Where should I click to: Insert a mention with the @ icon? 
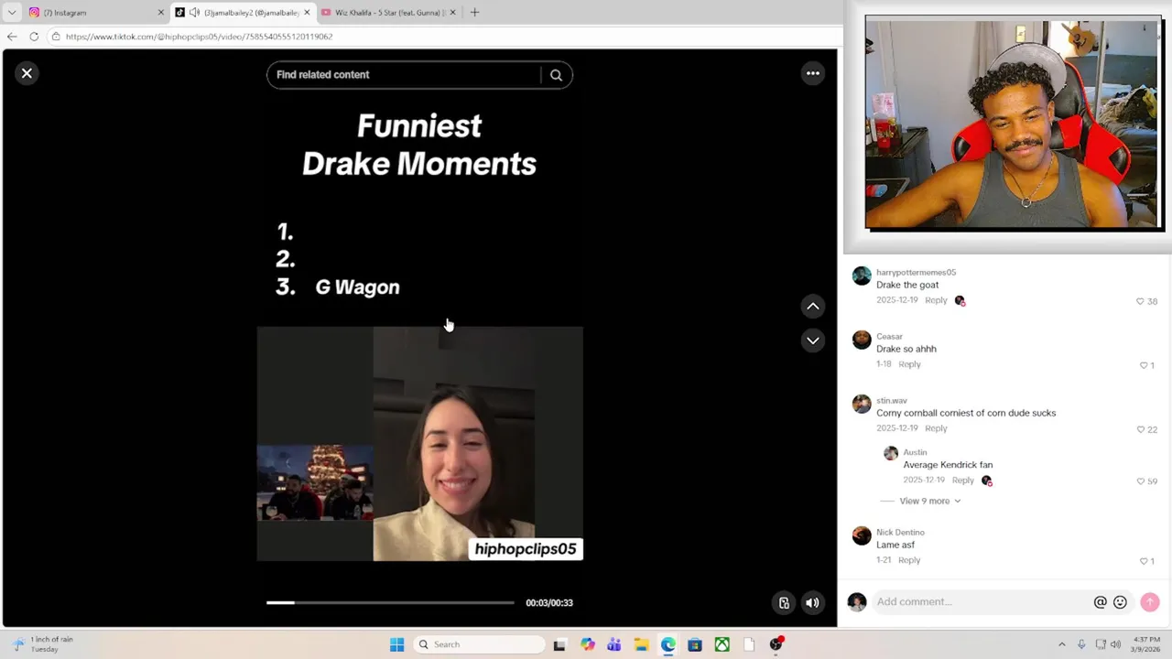pyautogui.click(x=1100, y=602)
